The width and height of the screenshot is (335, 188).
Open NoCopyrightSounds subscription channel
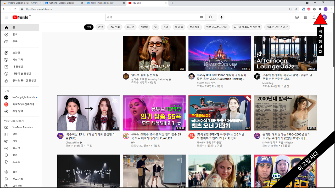[20, 97]
